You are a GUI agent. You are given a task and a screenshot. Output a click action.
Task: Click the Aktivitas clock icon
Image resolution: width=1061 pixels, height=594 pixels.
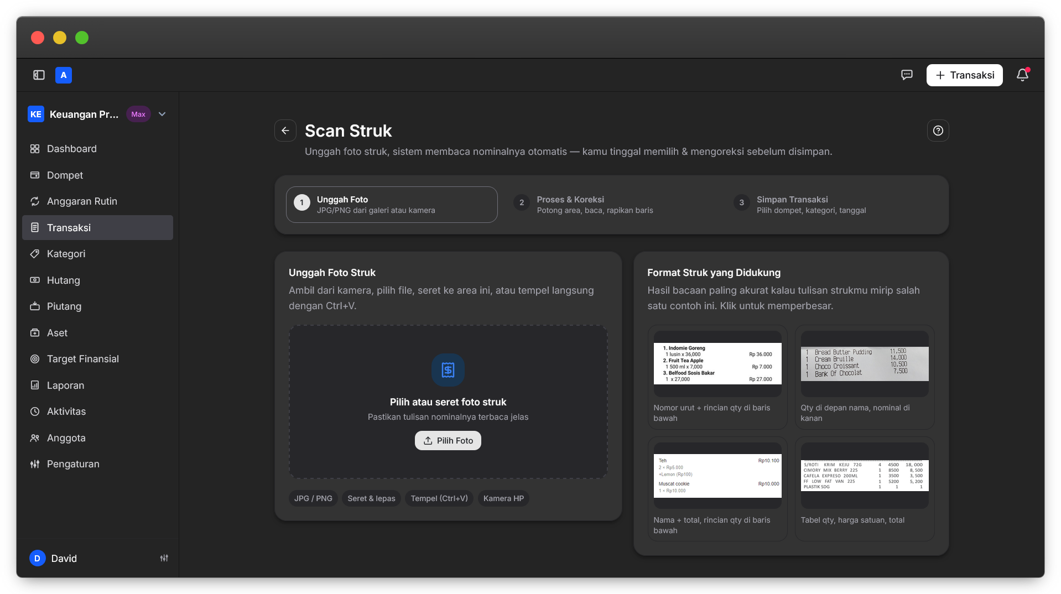[35, 411]
